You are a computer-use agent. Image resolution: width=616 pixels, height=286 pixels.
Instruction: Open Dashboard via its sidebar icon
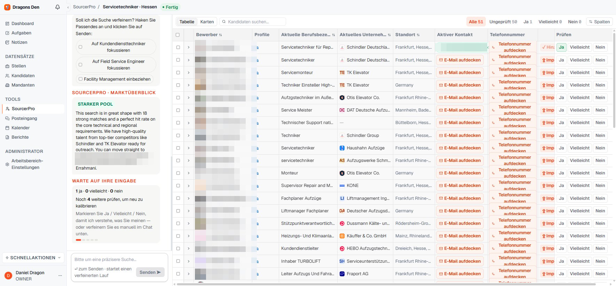point(7,24)
